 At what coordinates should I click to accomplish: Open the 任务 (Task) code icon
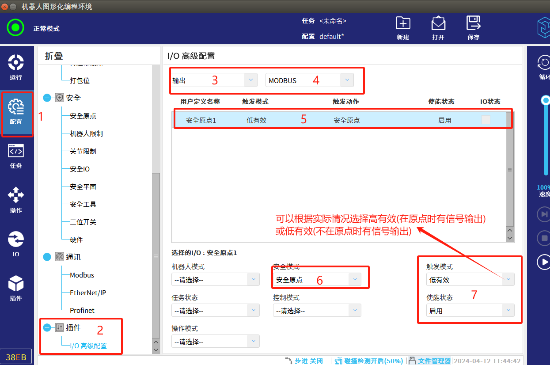(x=16, y=156)
